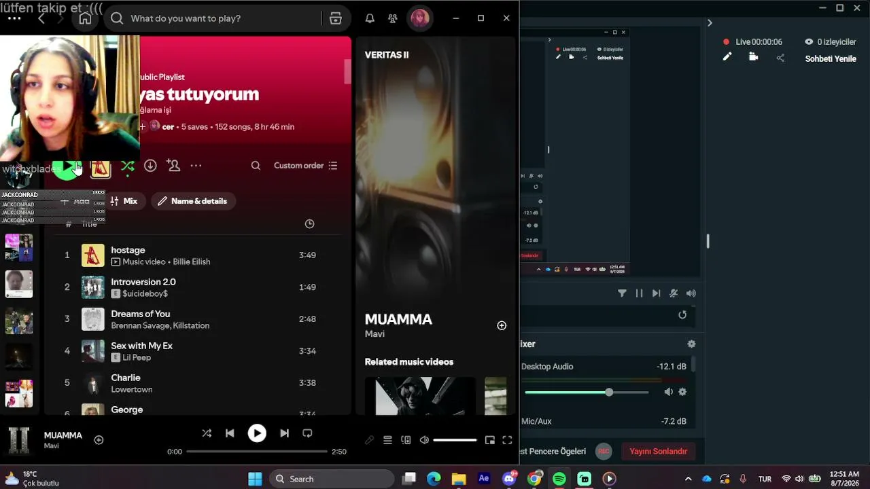Click the Streamlabs skip icon

click(x=656, y=293)
